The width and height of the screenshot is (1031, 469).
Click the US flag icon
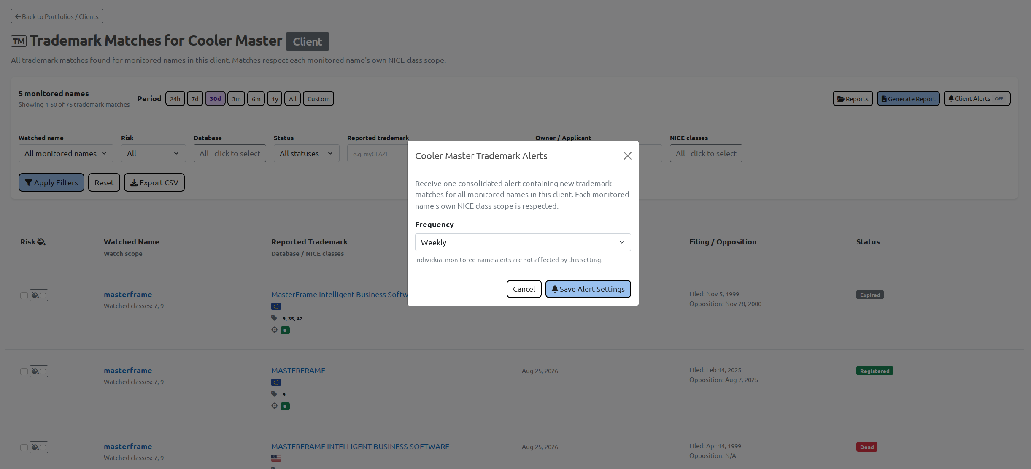pyautogui.click(x=276, y=458)
